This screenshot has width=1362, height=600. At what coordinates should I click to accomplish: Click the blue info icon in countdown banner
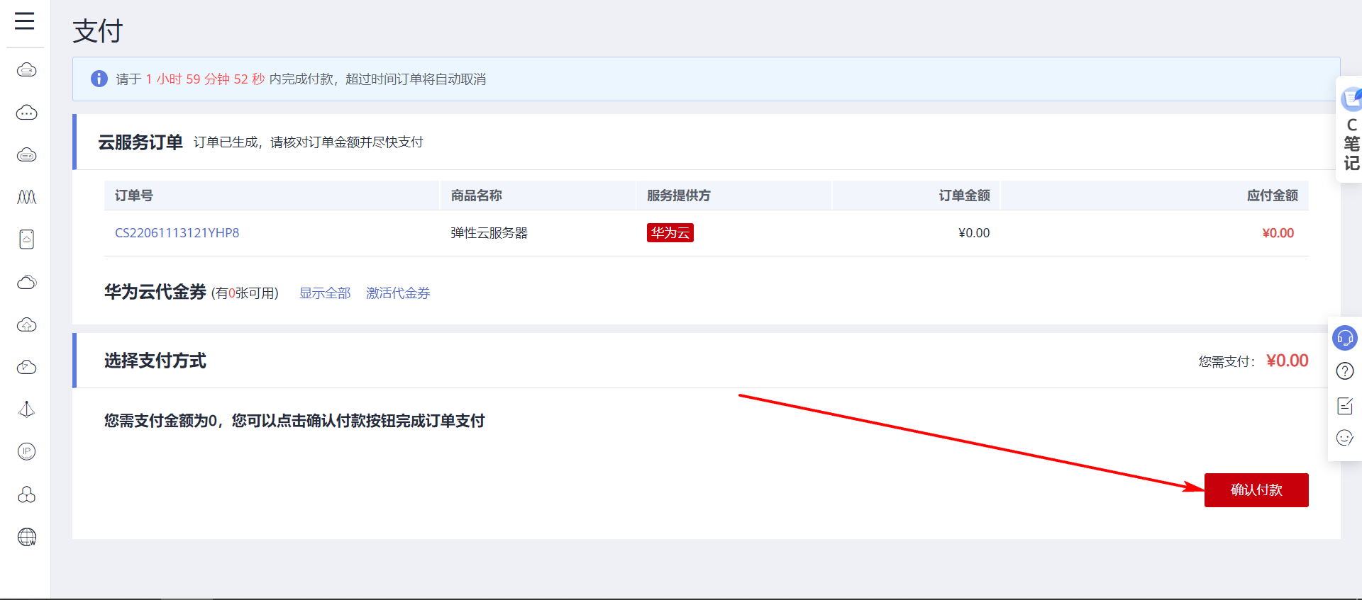(99, 79)
